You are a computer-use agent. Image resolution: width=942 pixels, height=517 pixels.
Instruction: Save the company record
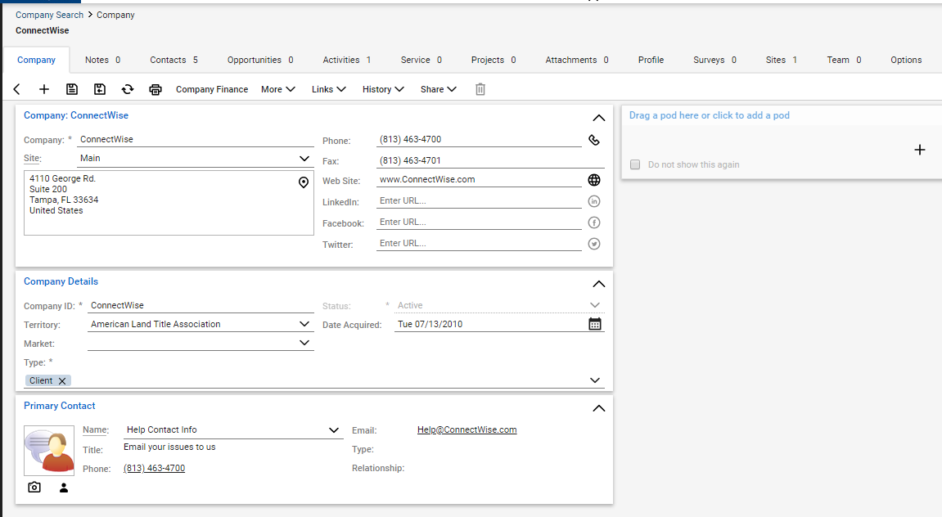coord(71,89)
